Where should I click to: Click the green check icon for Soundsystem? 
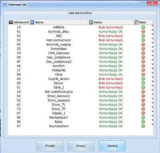[x=143, y=126]
